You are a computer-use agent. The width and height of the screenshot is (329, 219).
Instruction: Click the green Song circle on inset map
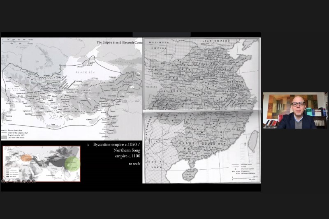click(72, 163)
